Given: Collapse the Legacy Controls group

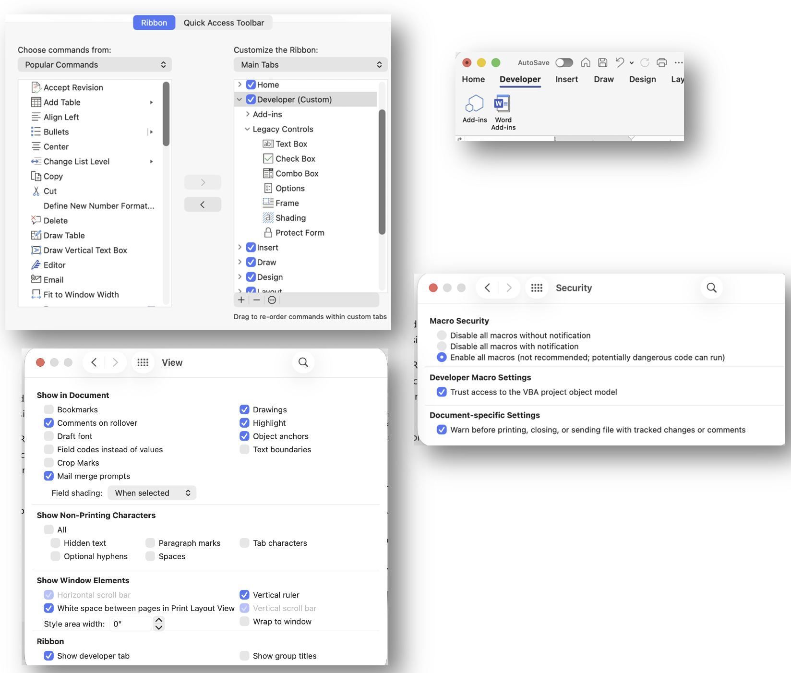Looking at the screenshot, I should pyautogui.click(x=247, y=129).
